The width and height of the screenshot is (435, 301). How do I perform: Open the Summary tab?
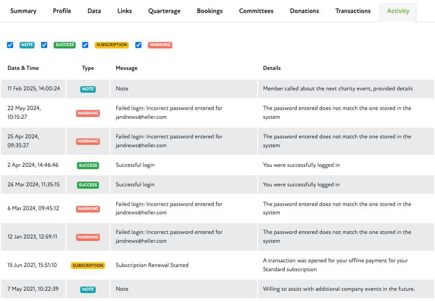(x=23, y=11)
